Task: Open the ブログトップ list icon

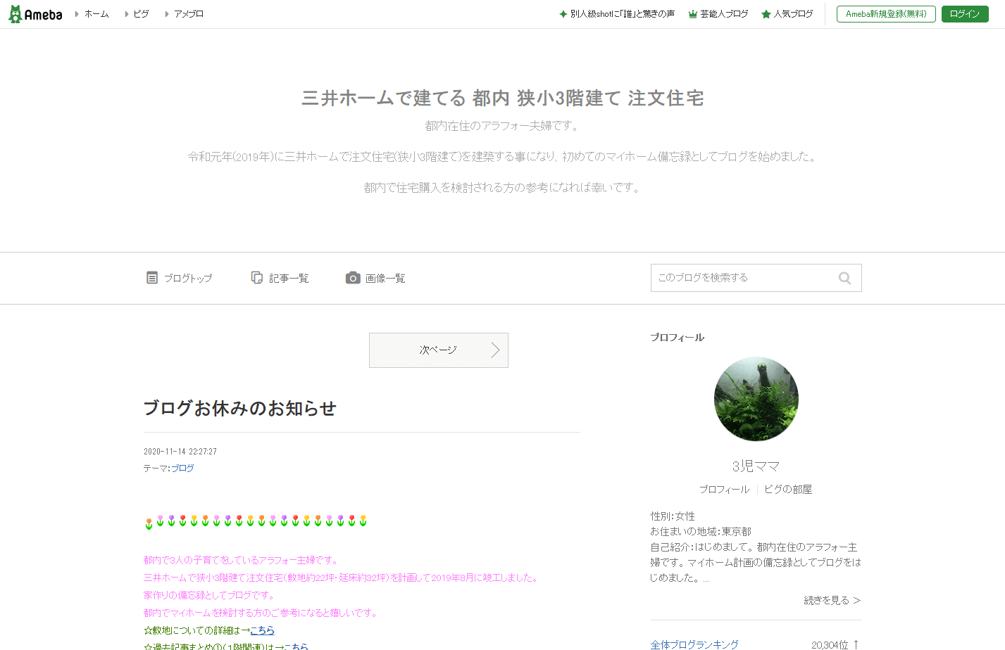Action: pos(152,278)
